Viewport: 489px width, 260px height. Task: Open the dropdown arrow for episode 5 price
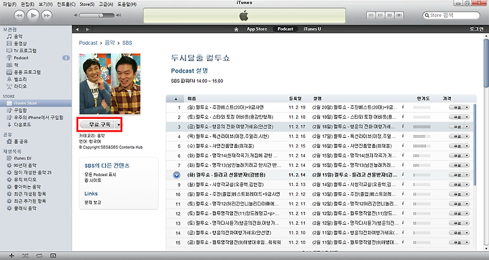click(467, 146)
